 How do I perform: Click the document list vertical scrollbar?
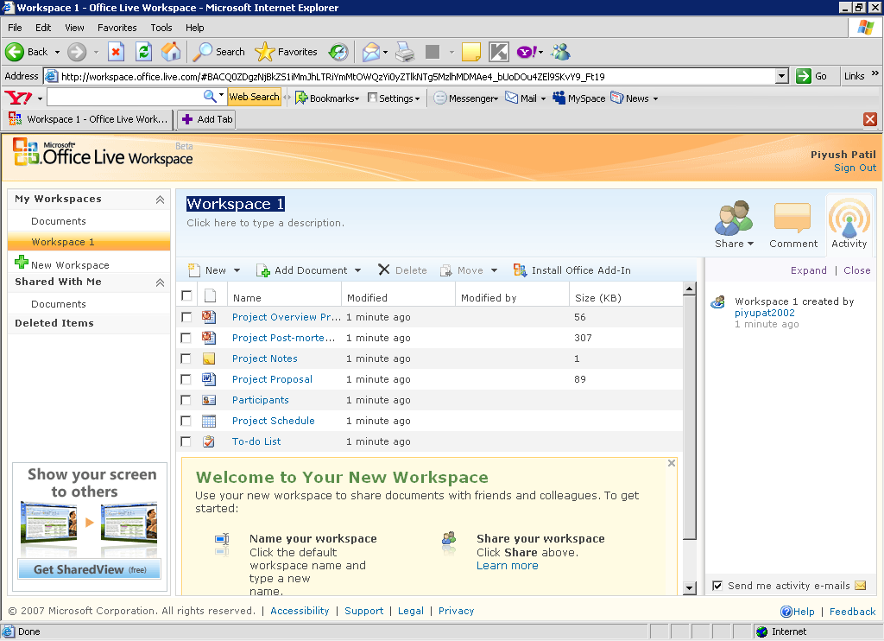click(x=690, y=417)
